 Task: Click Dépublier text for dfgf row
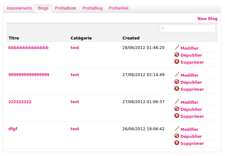pyautogui.click(x=191, y=136)
